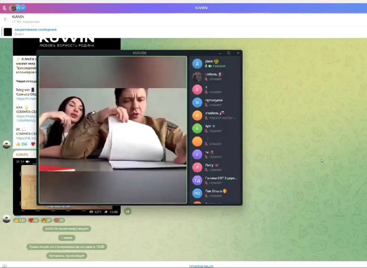Add the reaction showing 35
The image size is (367, 268).
59,220
